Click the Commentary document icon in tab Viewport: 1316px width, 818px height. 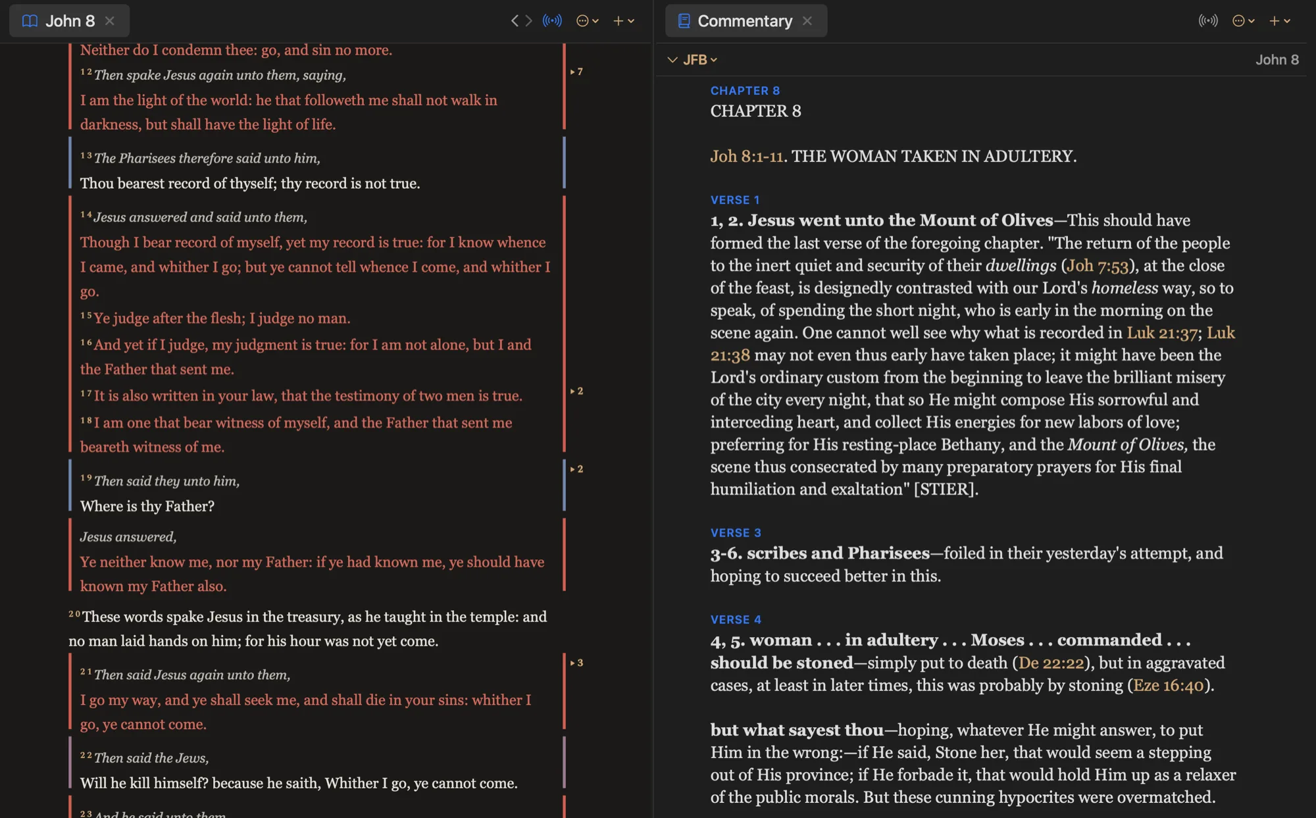coord(684,21)
